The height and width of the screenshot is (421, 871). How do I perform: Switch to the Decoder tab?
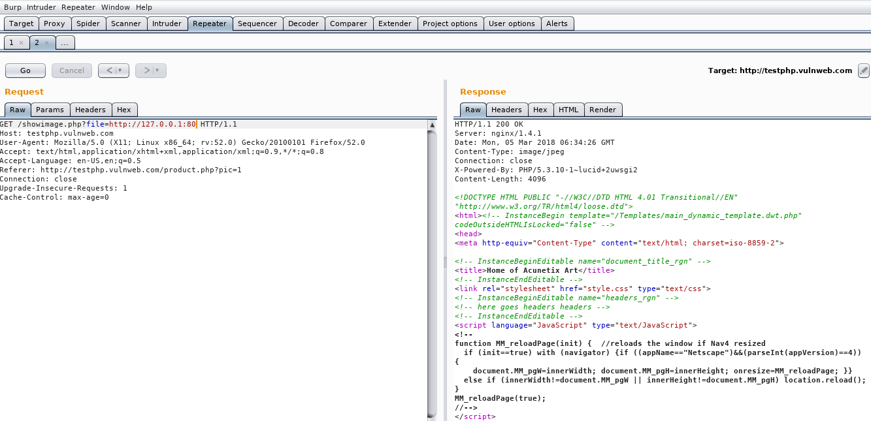[x=303, y=23]
